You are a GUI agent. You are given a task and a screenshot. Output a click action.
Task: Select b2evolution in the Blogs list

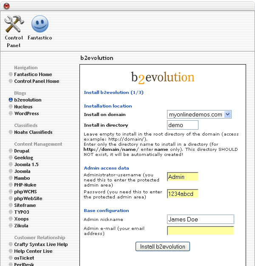point(28,100)
